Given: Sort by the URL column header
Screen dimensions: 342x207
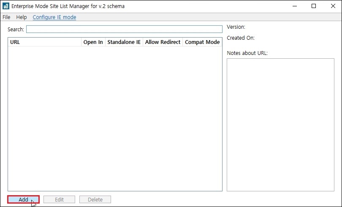Looking at the screenshot, I should pos(45,42).
